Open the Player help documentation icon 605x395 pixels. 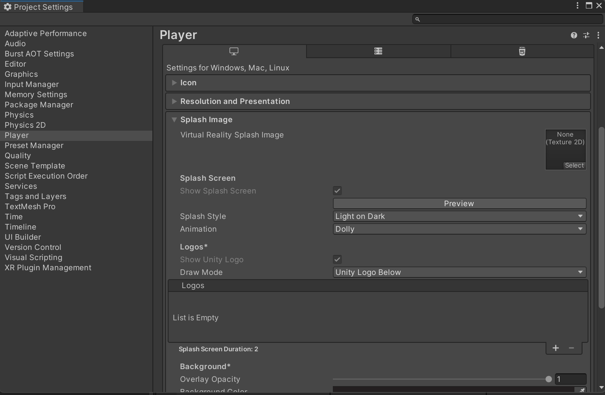574,35
